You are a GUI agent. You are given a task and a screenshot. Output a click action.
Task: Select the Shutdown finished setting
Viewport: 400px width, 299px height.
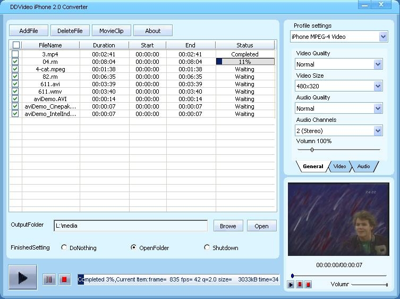[x=207, y=247]
